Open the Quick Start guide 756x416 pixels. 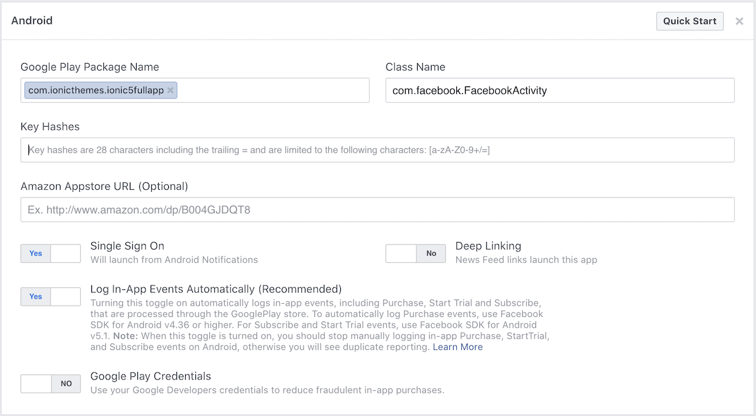(x=690, y=21)
